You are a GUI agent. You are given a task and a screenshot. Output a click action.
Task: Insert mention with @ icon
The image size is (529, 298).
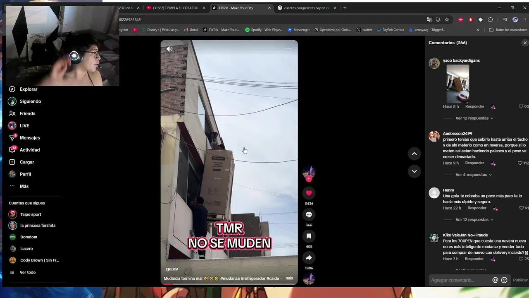coord(495,280)
